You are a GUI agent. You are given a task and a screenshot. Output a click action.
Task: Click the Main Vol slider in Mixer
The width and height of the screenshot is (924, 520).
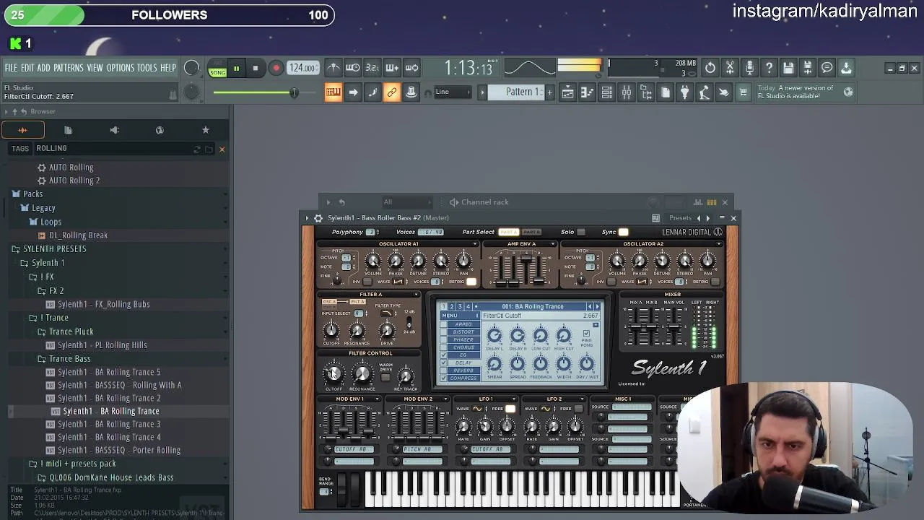click(x=675, y=325)
